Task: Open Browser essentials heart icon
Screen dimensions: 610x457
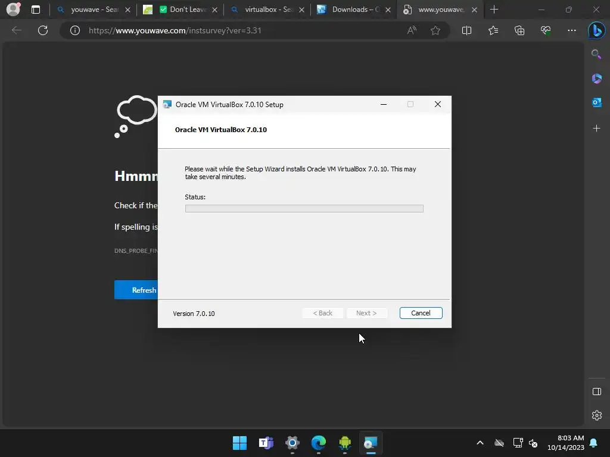Action: 546,30
